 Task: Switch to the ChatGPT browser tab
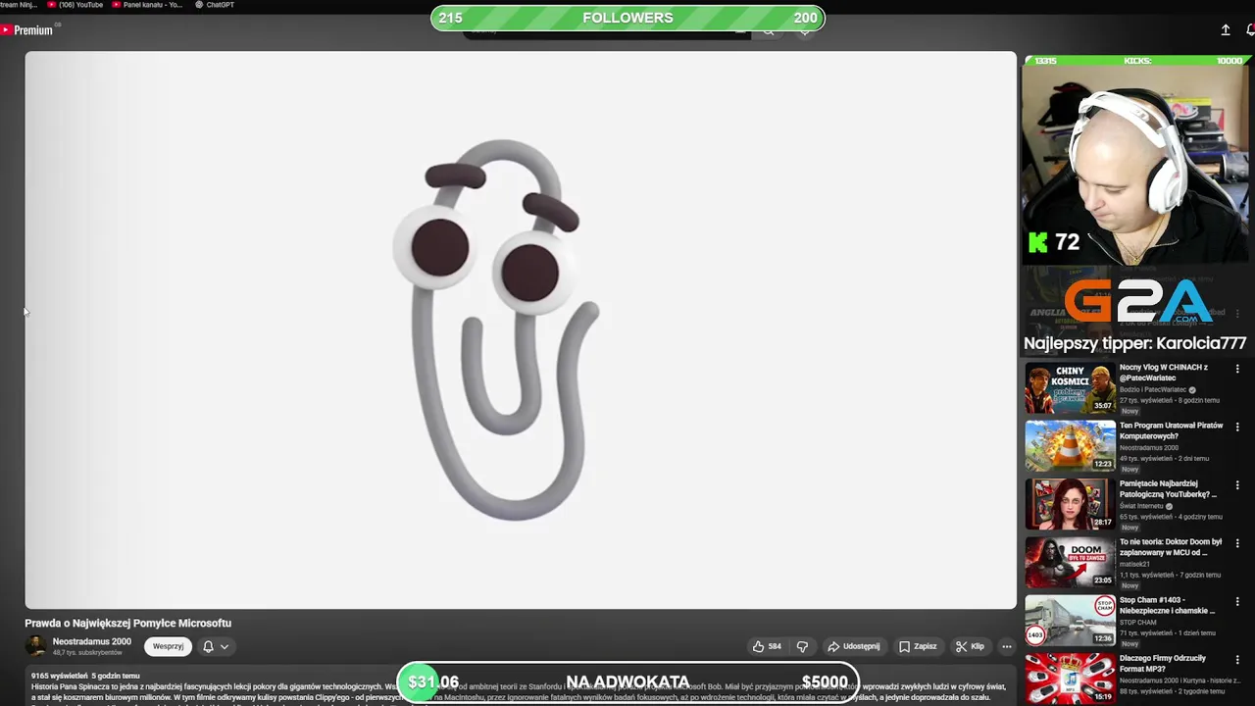click(x=214, y=5)
